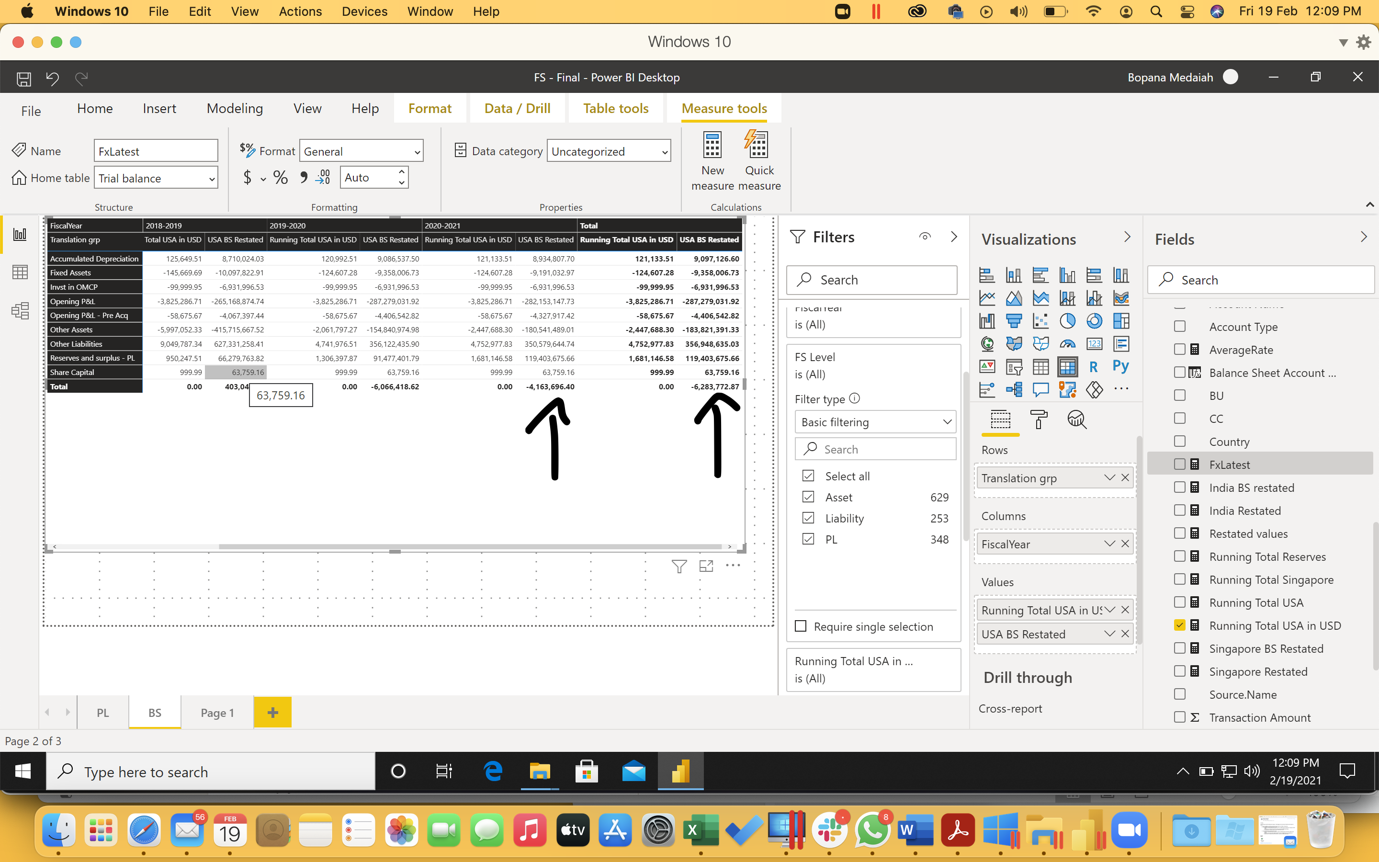Open the Page 1 report tab
The image size is (1379, 862).
point(217,713)
